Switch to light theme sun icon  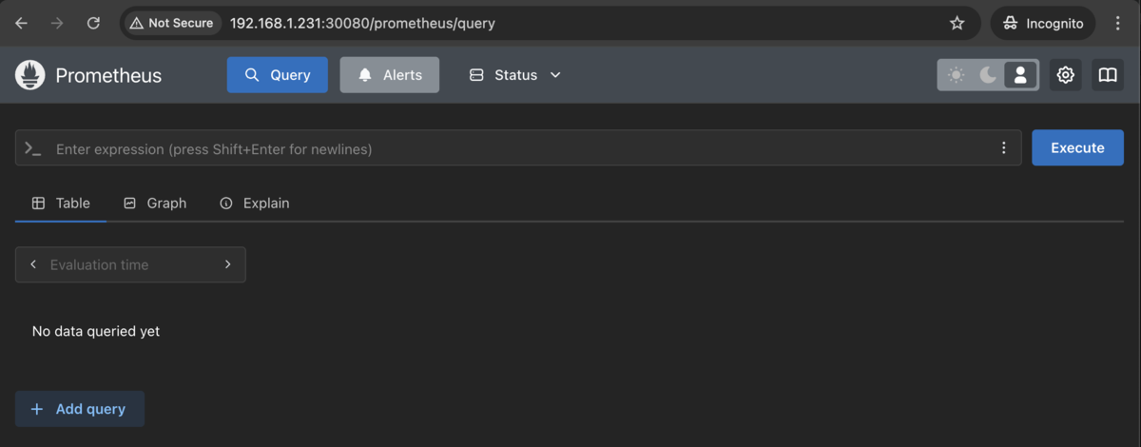coord(956,75)
